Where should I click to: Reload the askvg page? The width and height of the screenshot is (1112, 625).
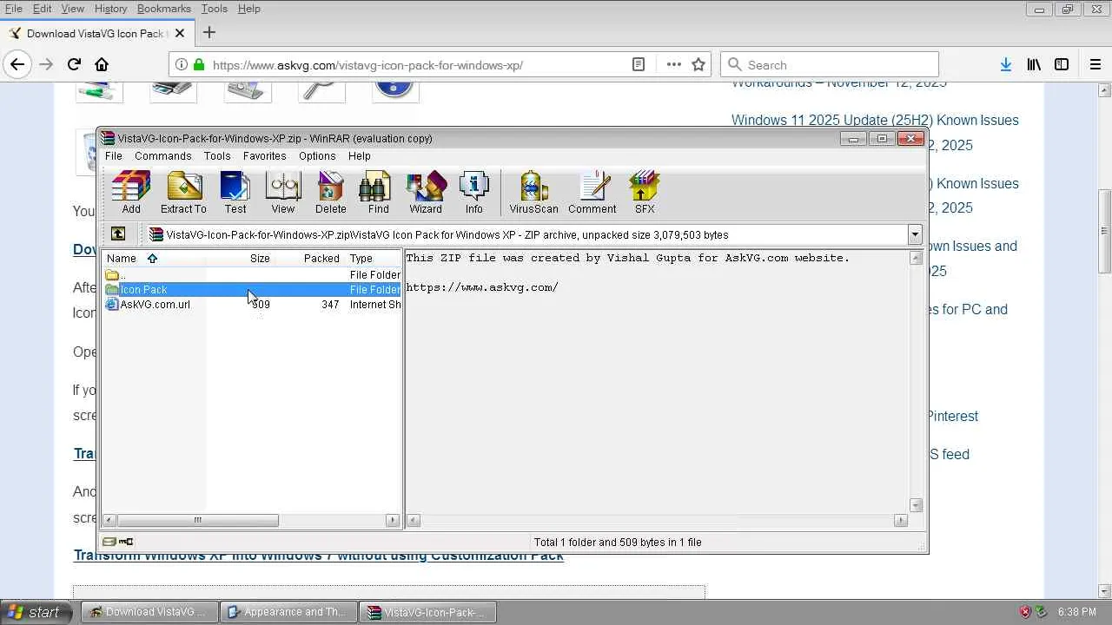74,64
